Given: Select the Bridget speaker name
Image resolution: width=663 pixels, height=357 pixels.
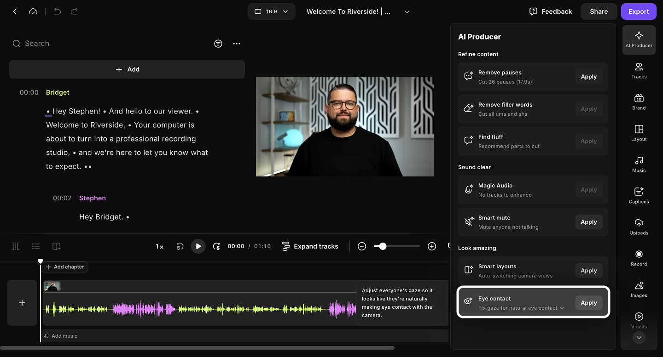Looking at the screenshot, I should coord(58,92).
